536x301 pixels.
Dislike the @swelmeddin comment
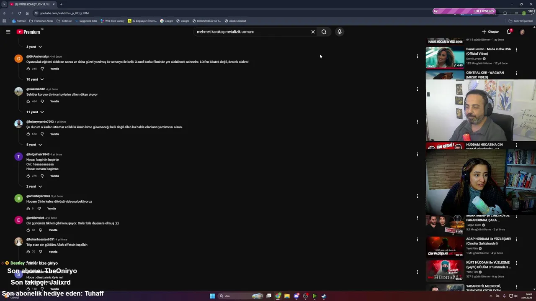click(42, 101)
